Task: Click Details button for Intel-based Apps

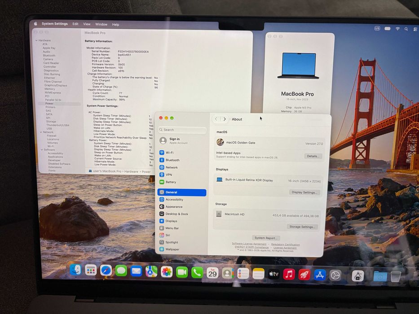Action: click(x=313, y=156)
